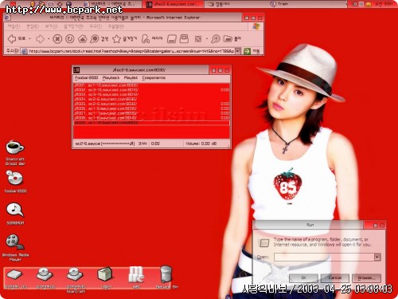Select the 0004 sc2-6.saycast.com playlist entry
This screenshot has width=398, height=299.
(x=151, y=99)
